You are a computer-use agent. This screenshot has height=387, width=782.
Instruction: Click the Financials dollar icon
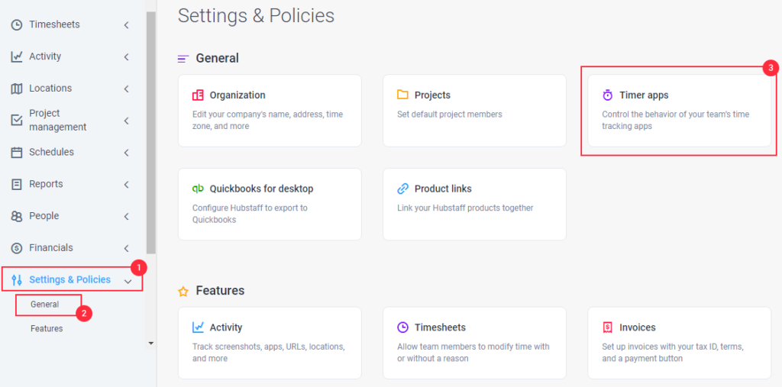[x=17, y=248]
